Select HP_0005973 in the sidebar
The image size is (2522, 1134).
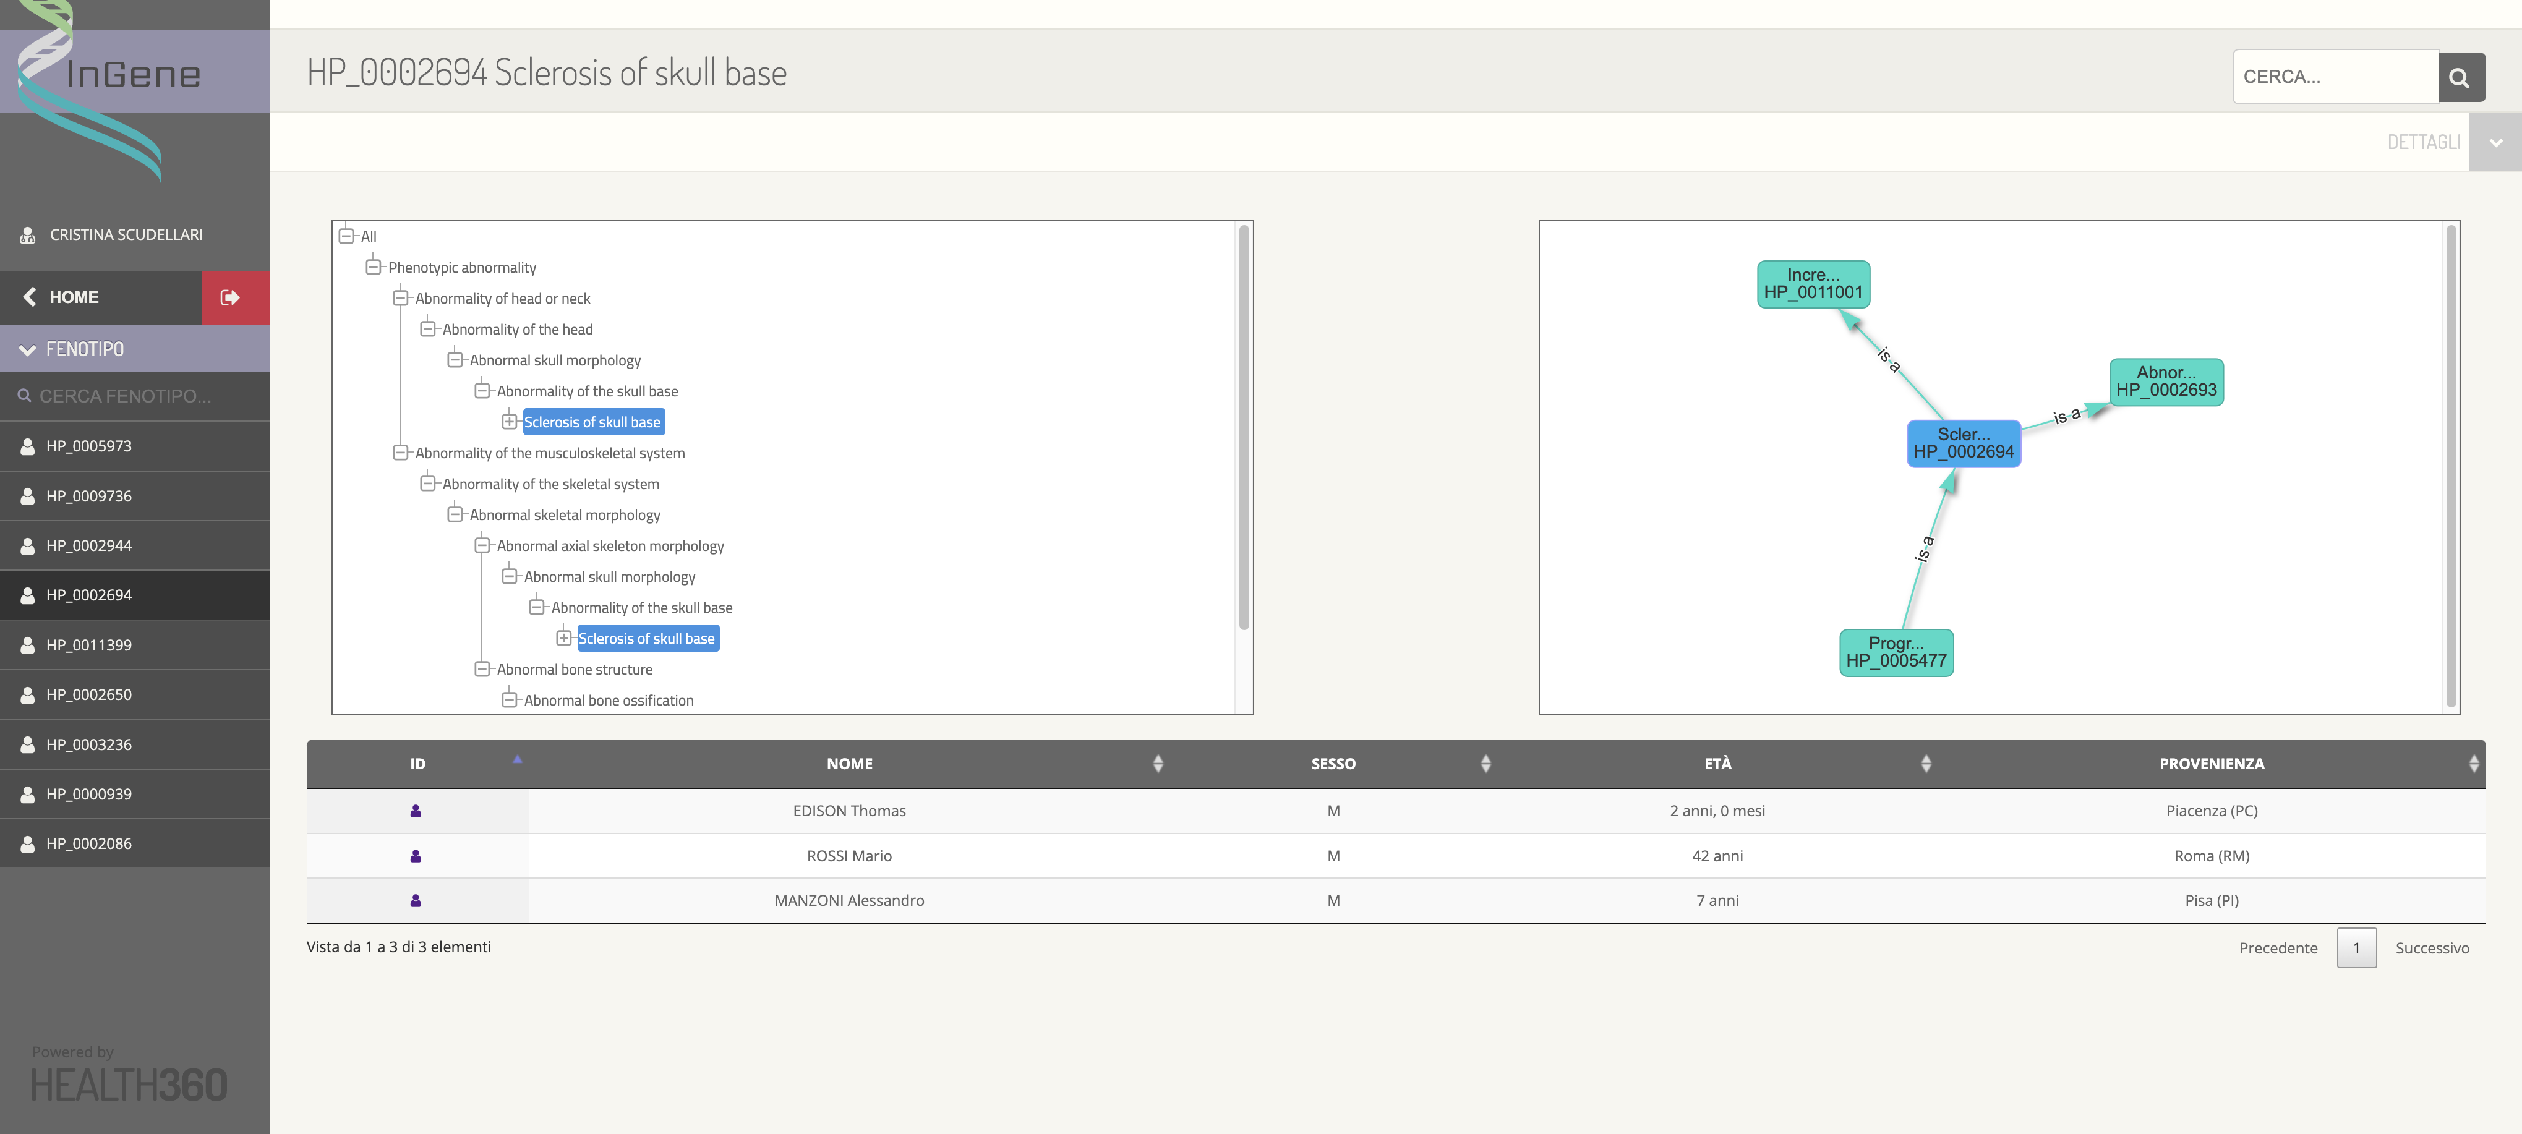click(x=89, y=446)
